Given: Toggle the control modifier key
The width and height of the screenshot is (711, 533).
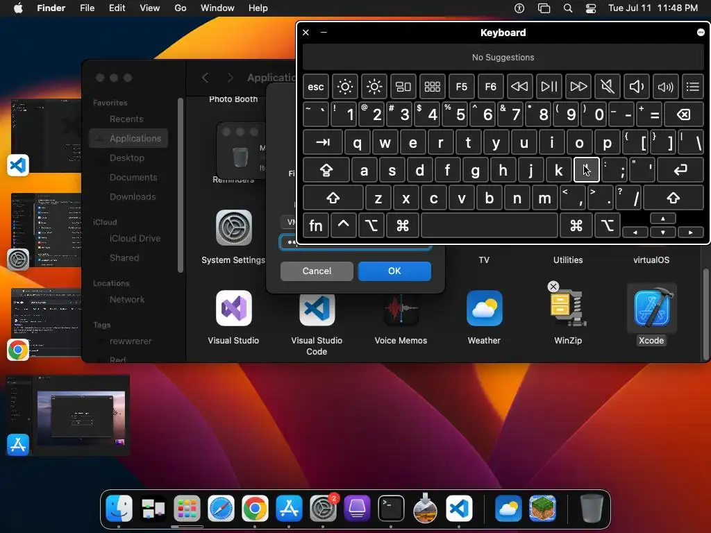Looking at the screenshot, I should [x=343, y=226].
